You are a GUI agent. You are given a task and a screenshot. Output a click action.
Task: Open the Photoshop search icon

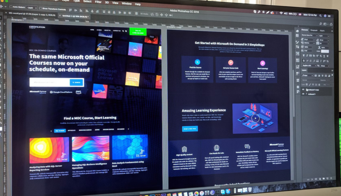(x=321, y=24)
